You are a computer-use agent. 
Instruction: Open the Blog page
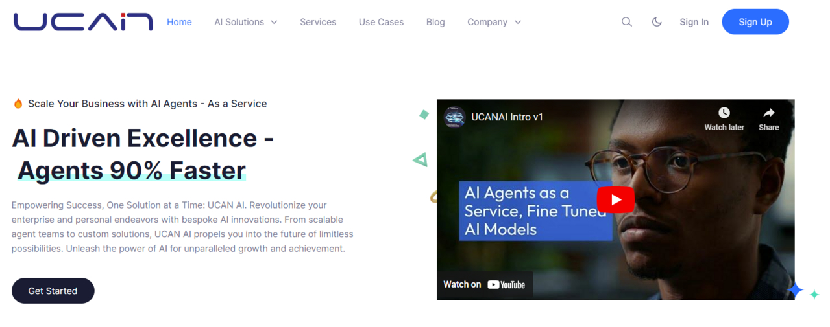435,22
